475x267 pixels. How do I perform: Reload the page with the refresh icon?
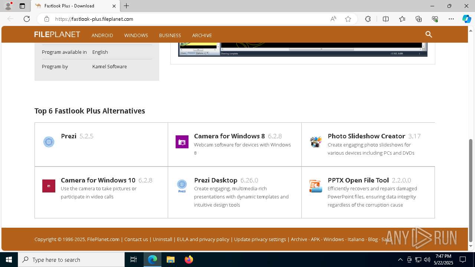pyautogui.click(x=27, y=19)
